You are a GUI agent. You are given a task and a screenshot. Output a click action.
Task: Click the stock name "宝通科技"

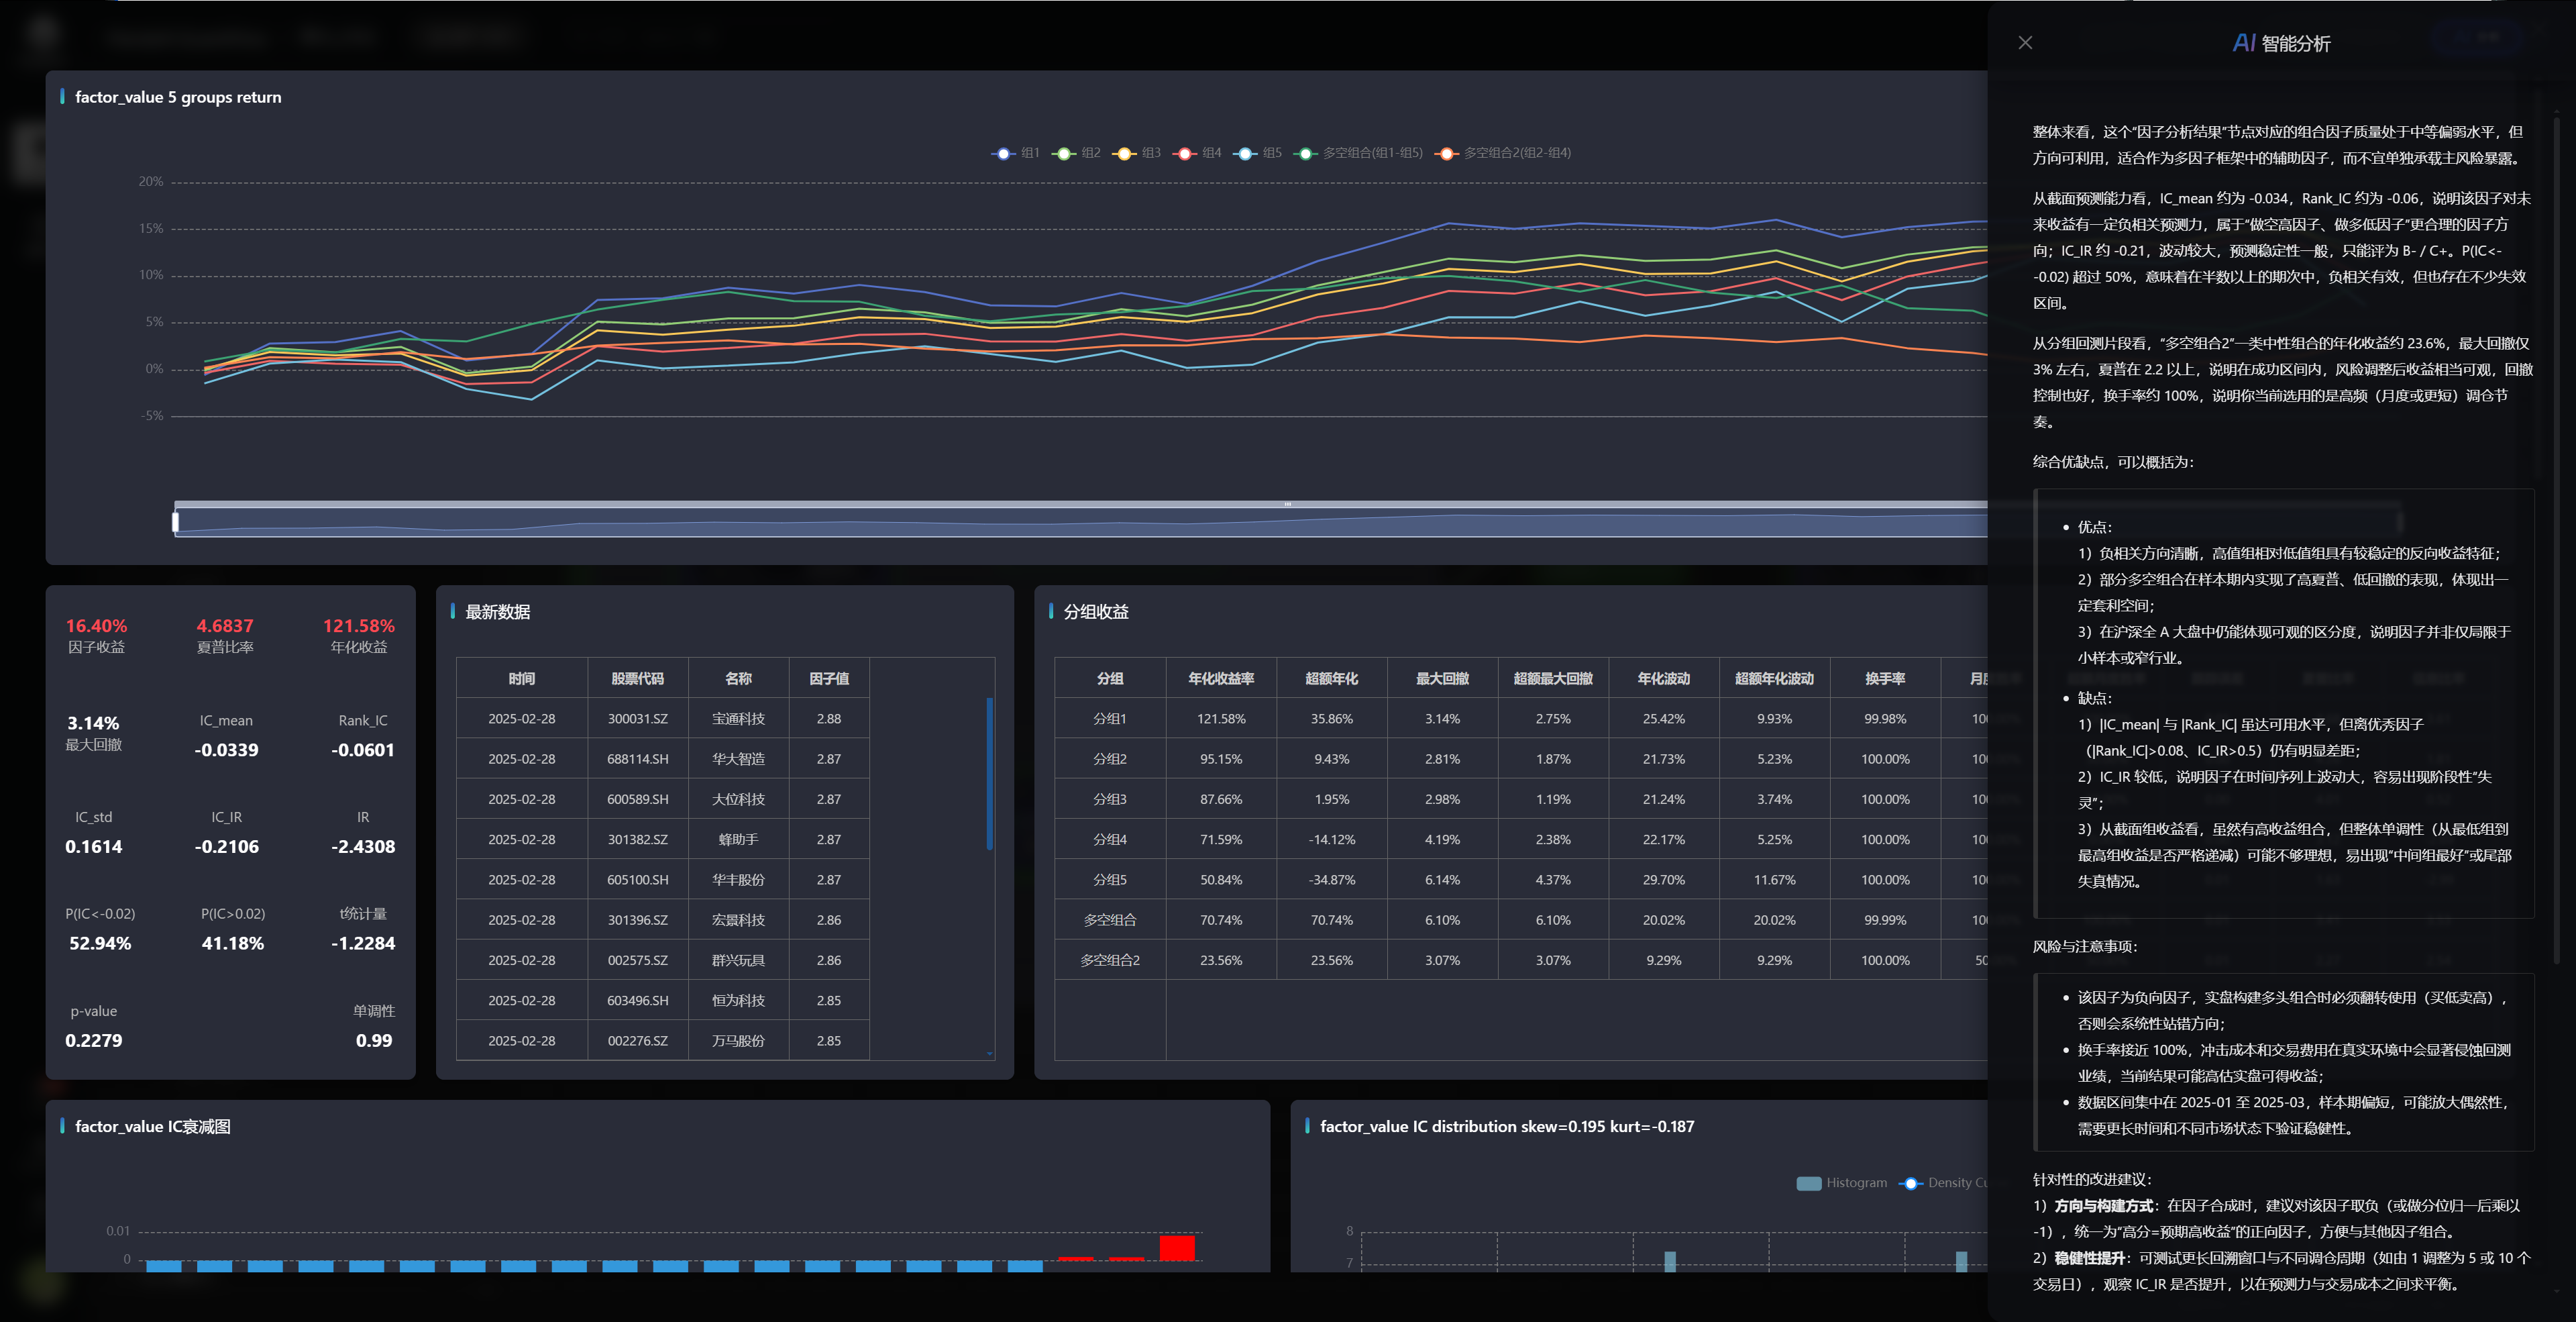[x=739, y=719]
